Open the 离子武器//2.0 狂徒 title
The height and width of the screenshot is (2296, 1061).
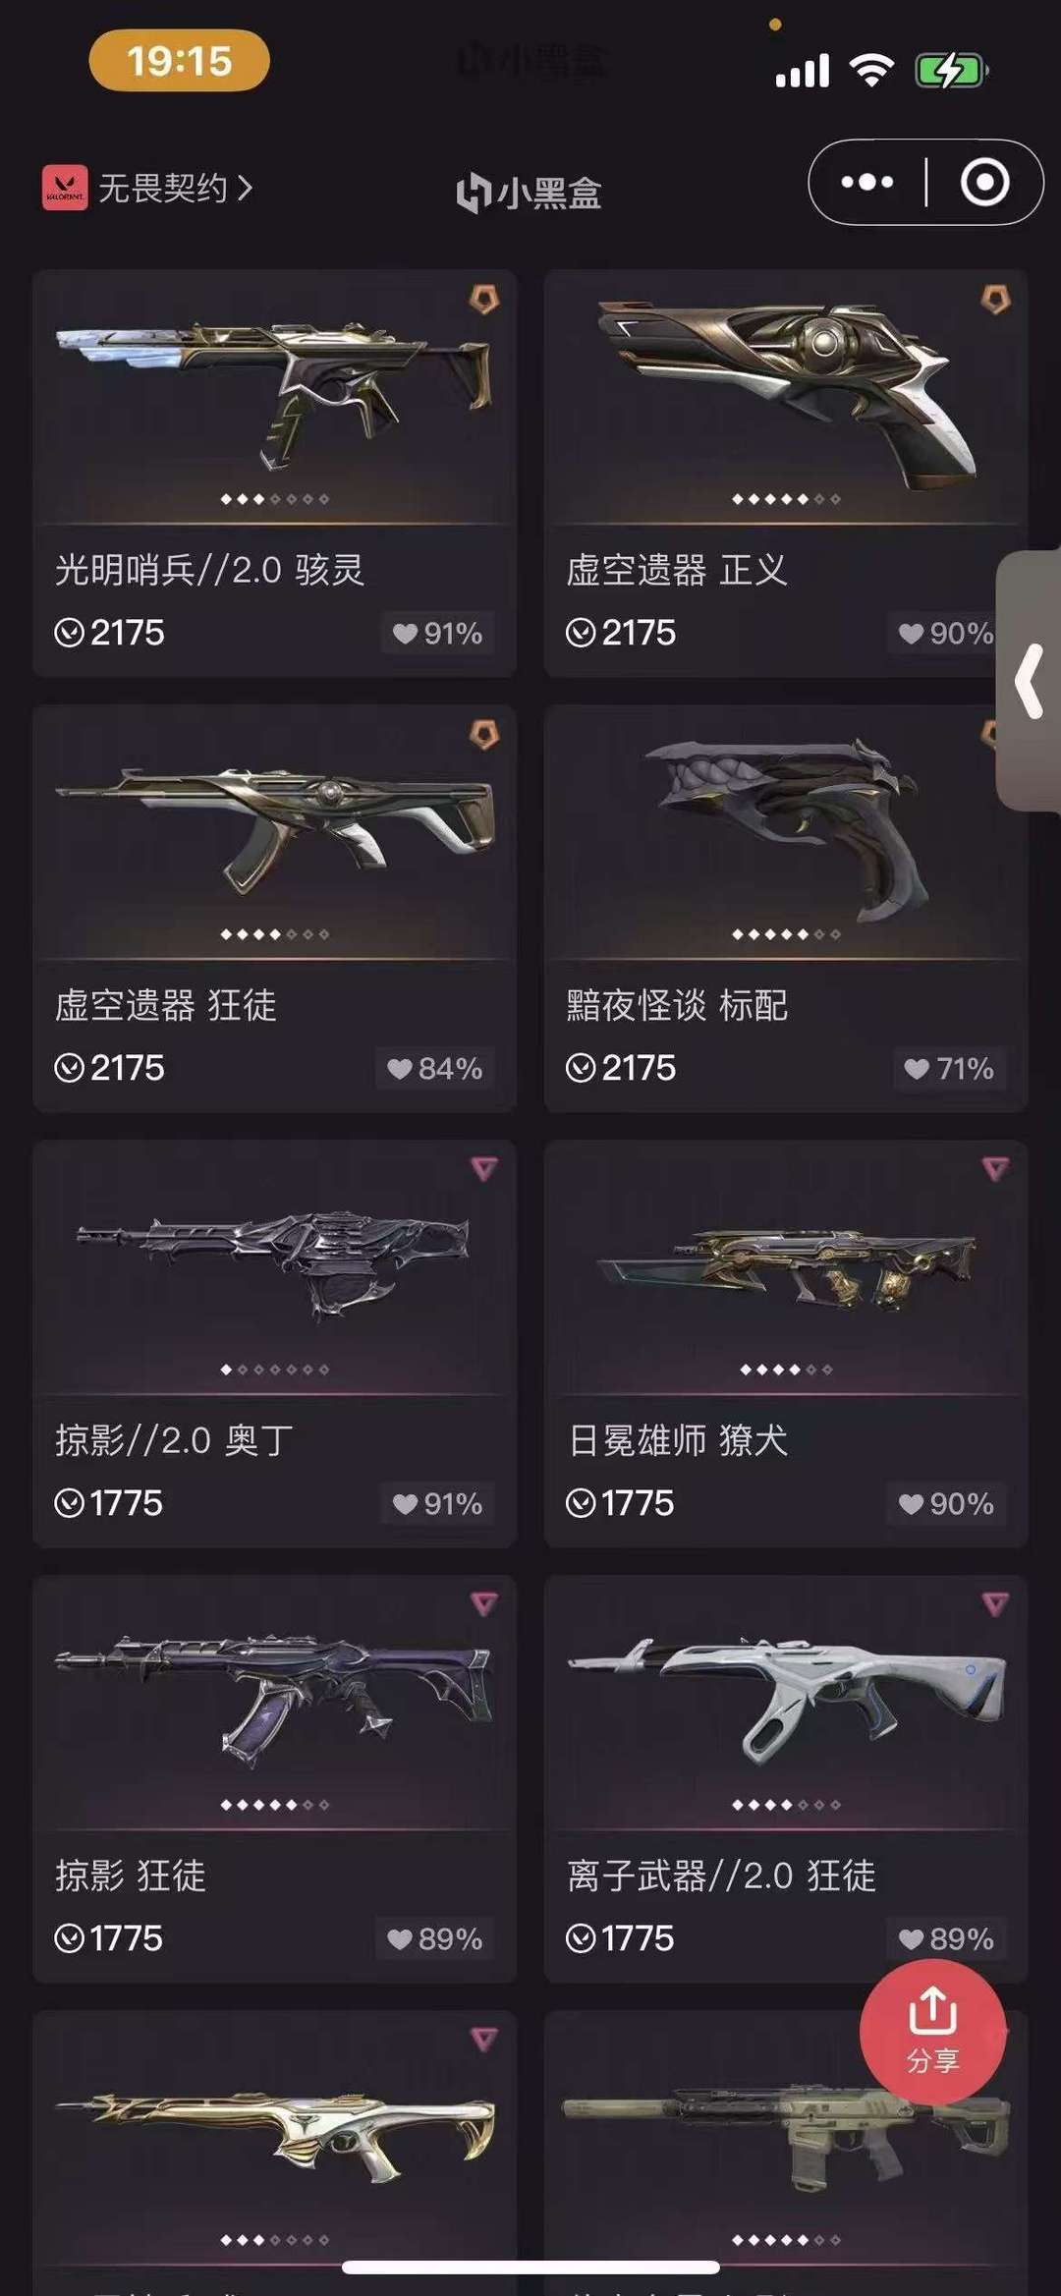(721, 1876)
